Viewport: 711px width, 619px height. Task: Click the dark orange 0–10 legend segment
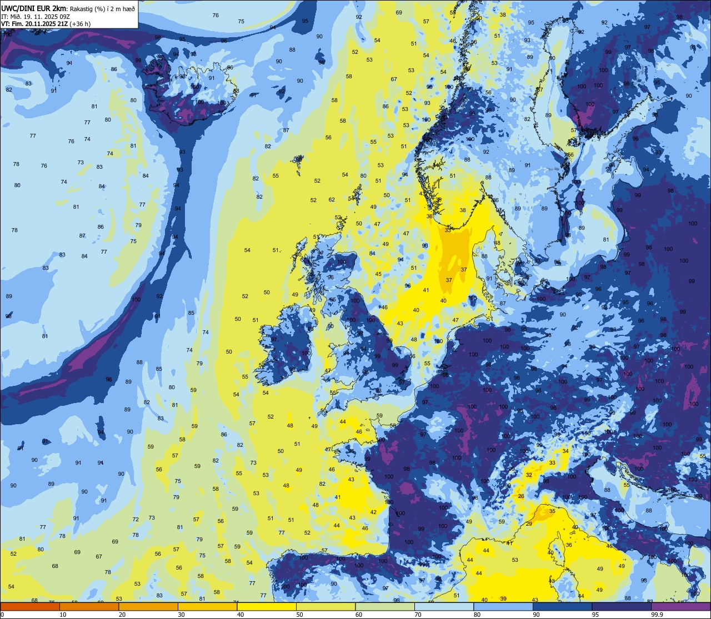click(30, 607)
